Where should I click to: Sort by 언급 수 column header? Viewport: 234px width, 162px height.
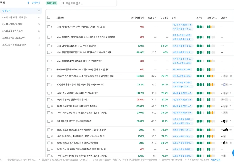click(x=224, y=18)
